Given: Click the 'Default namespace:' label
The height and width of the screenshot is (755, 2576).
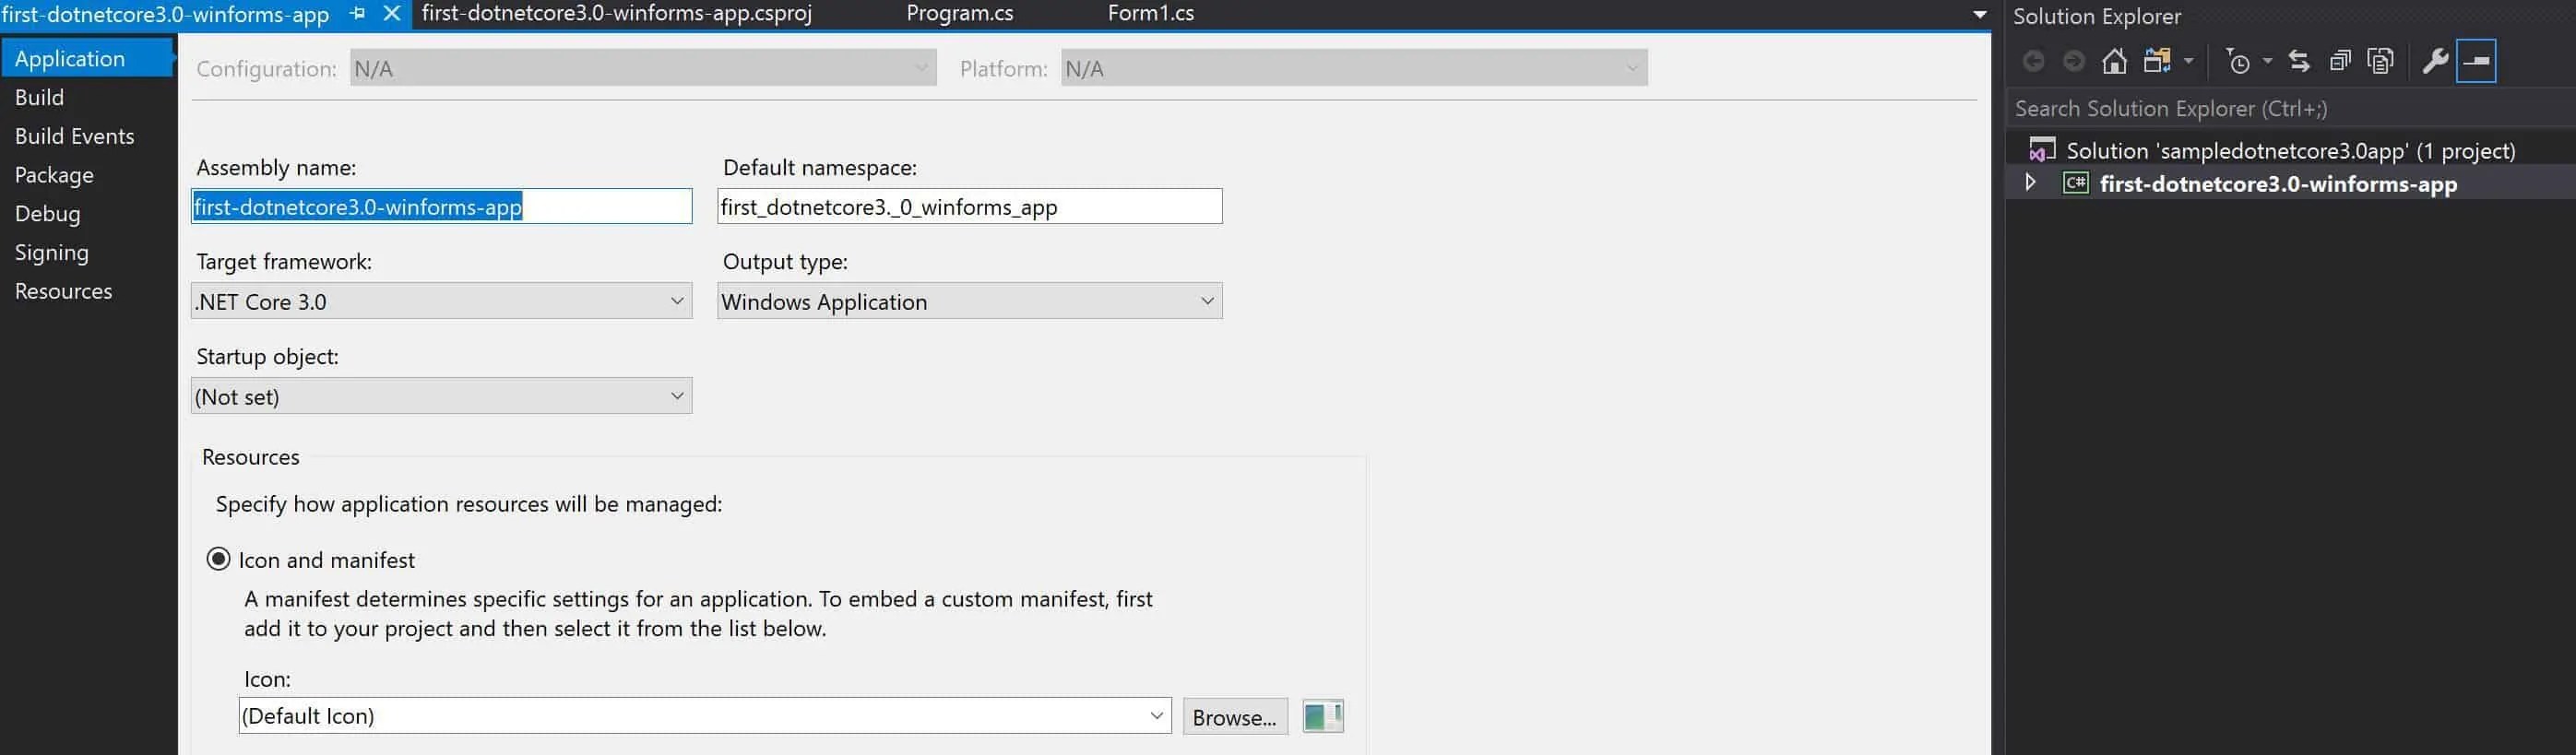Looking at the screenshot, I should [820, 167].
